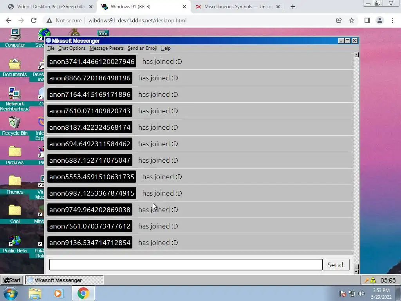Image resolution: width=401 pixels, height=301 pixels.
Task: Click username anon8866.720186498196
Action: [90, 78]
